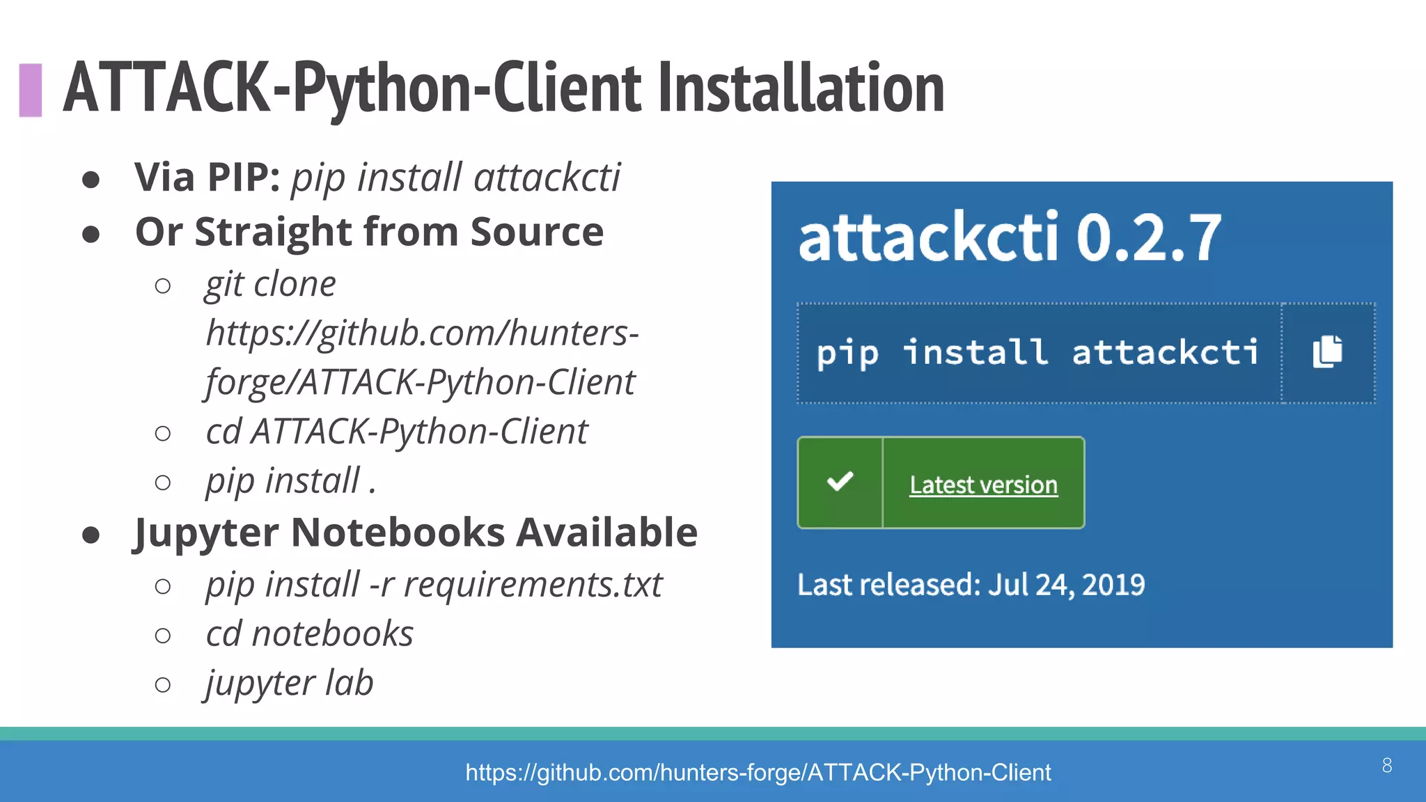
Task: Click the attackcti 0.2.7 package title
Action: (x=1010, y=237)
